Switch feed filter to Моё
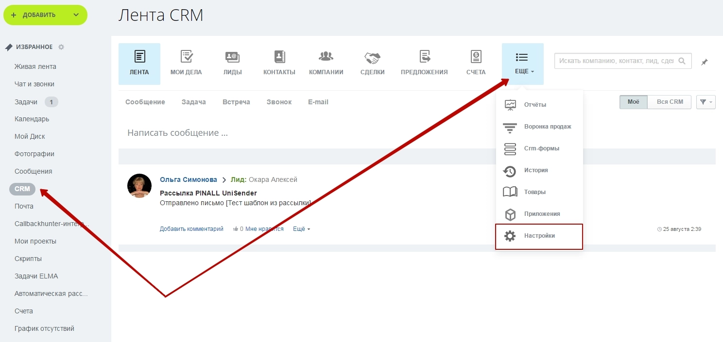 pos(633,102)
